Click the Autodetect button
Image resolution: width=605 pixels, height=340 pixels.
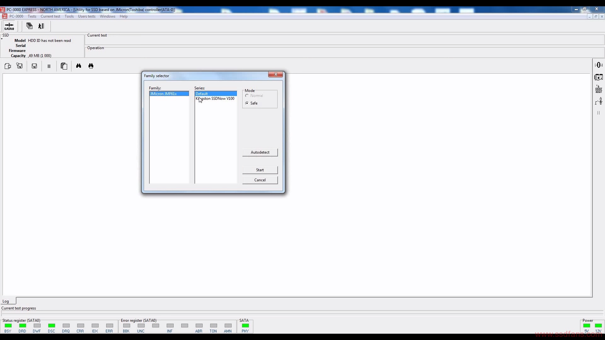[260, 152]
